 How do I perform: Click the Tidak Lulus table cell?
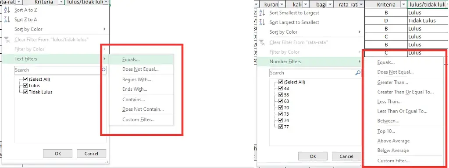pos(428,21)
